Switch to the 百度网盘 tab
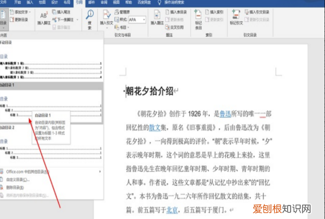Viewport: 325px width, 219px height. [144, 2]
